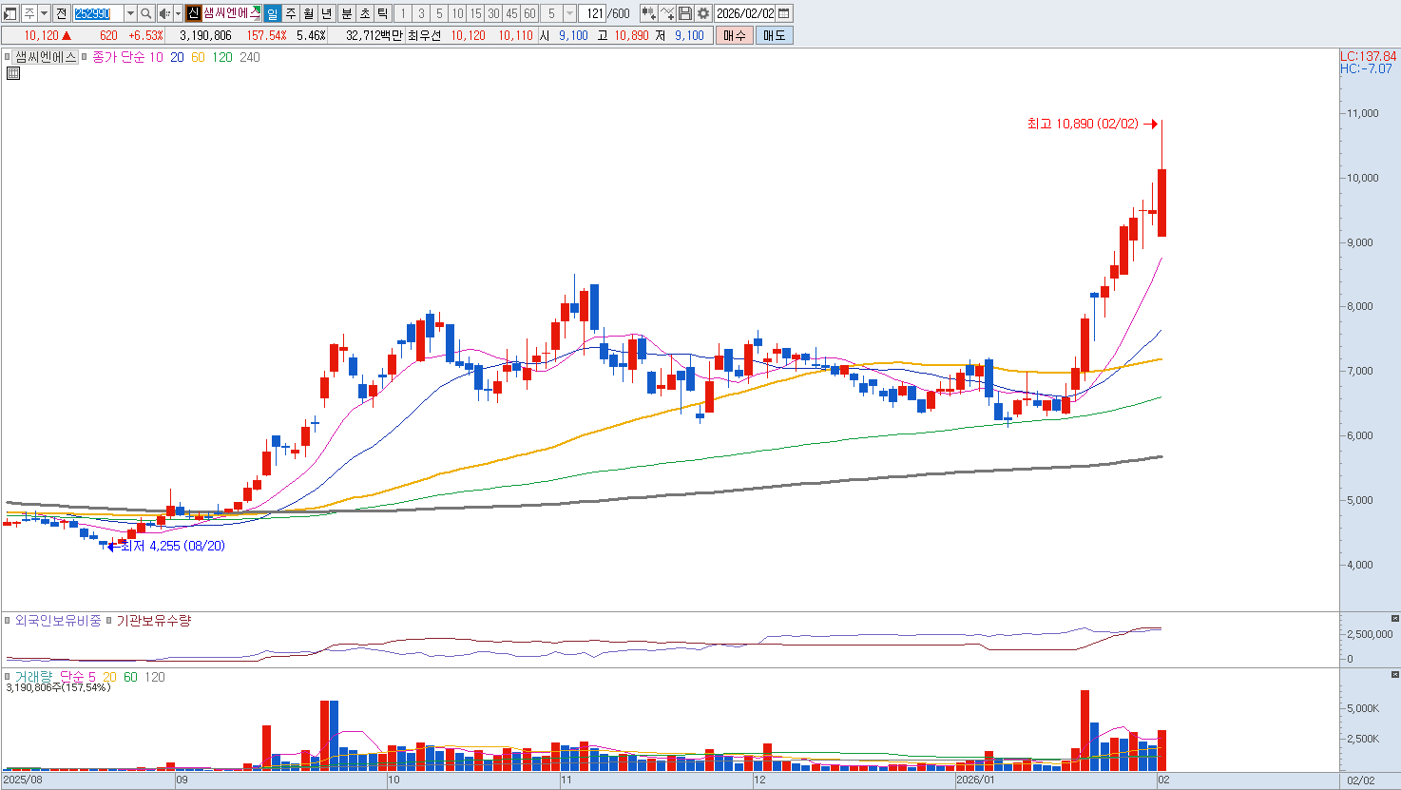Toggle the 외국인보유비중 indicator marker
Screen dimensions: 1401x790
(9, 621)
